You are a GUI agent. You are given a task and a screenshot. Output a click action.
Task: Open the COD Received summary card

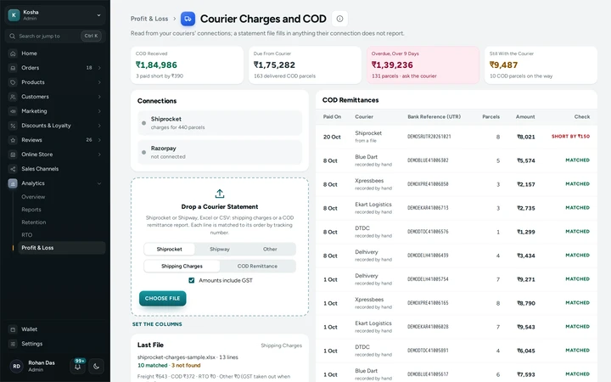point(187,65)
